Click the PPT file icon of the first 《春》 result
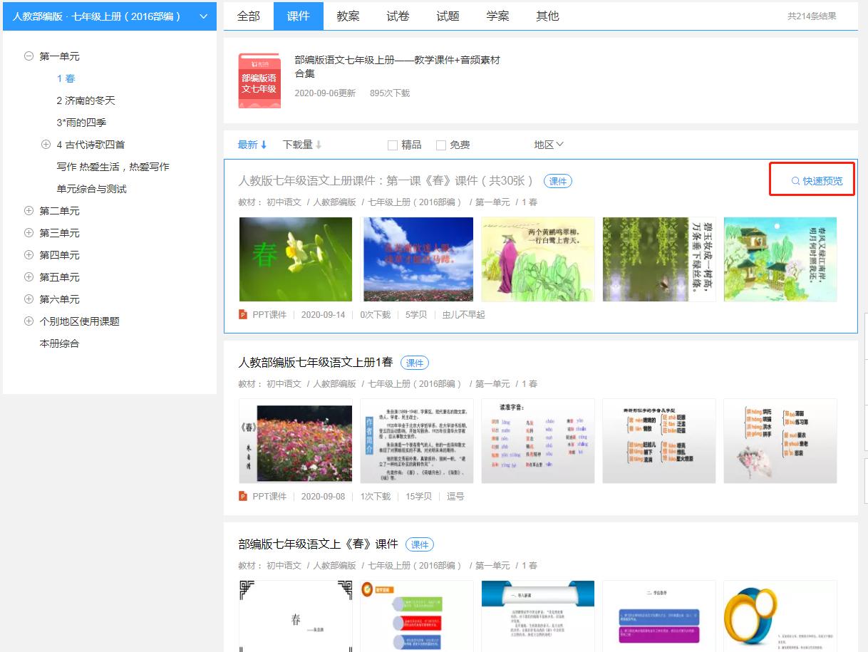 click(242, 314)
